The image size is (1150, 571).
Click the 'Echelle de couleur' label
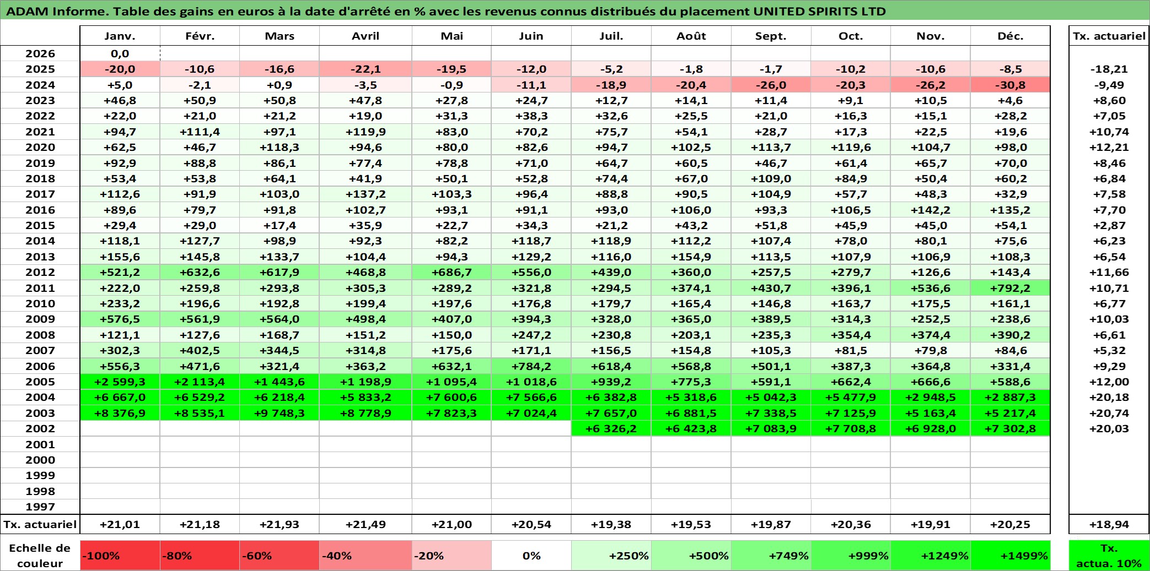click(40, 555)
